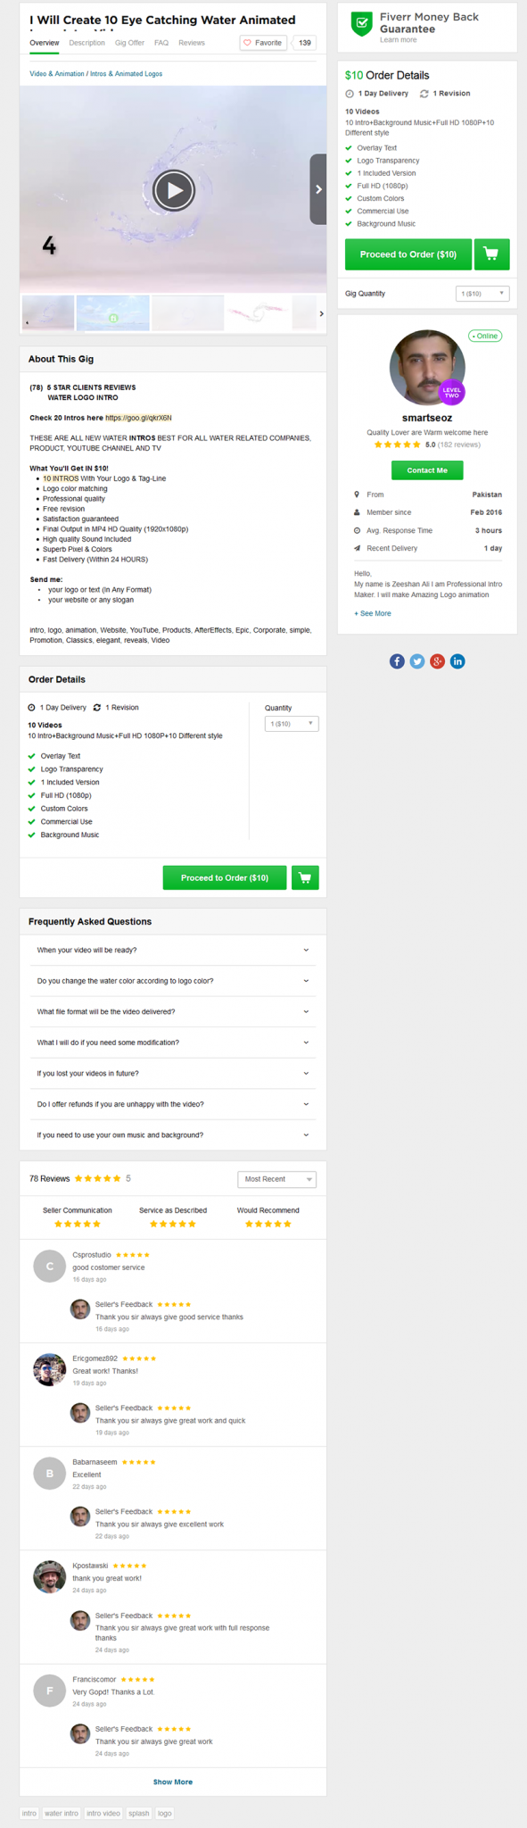
Task: Add to cart using sidebar cart icon
Action: pos(491,254)
